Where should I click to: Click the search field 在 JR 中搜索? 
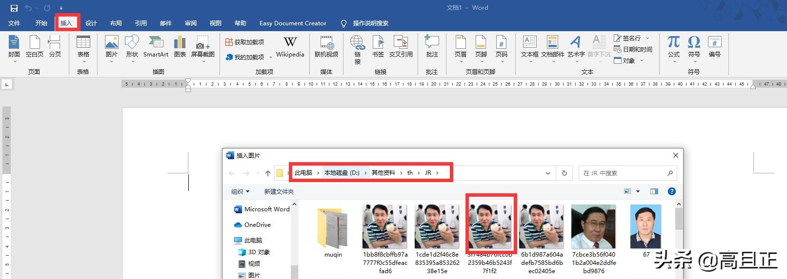(627, 173)
